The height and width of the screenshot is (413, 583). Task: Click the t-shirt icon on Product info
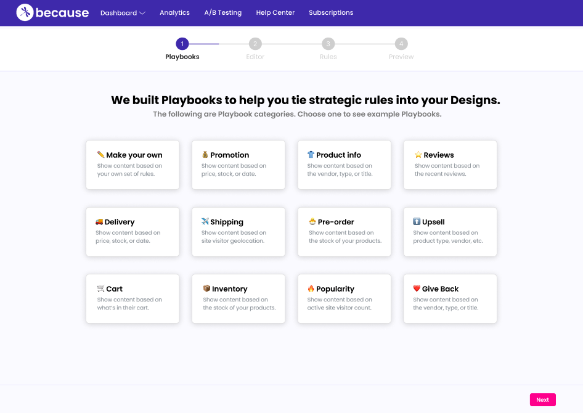311,154
